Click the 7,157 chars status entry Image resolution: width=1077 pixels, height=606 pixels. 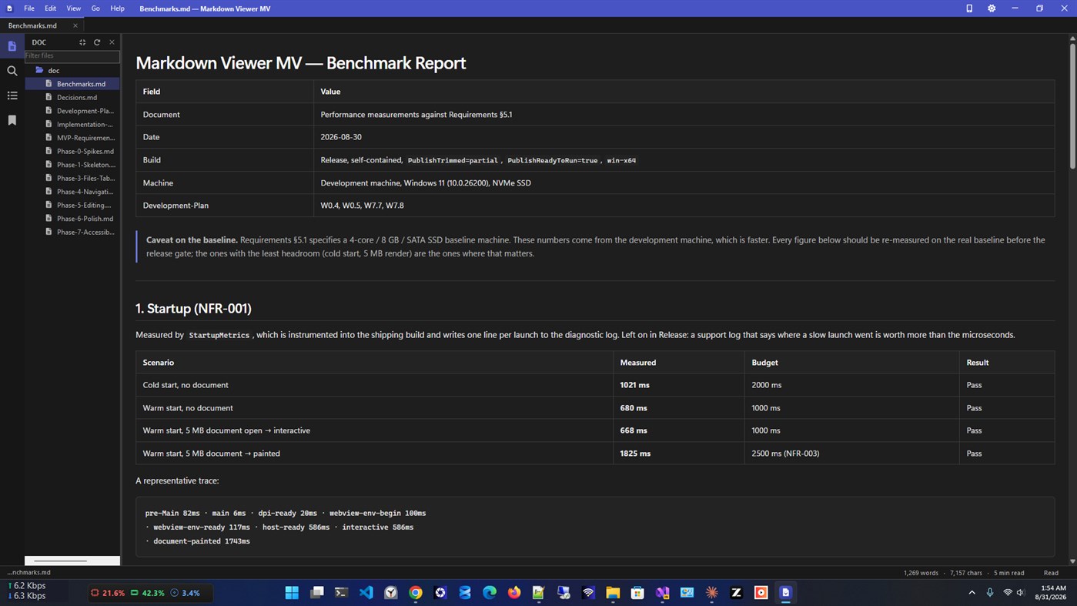[966, 573]
